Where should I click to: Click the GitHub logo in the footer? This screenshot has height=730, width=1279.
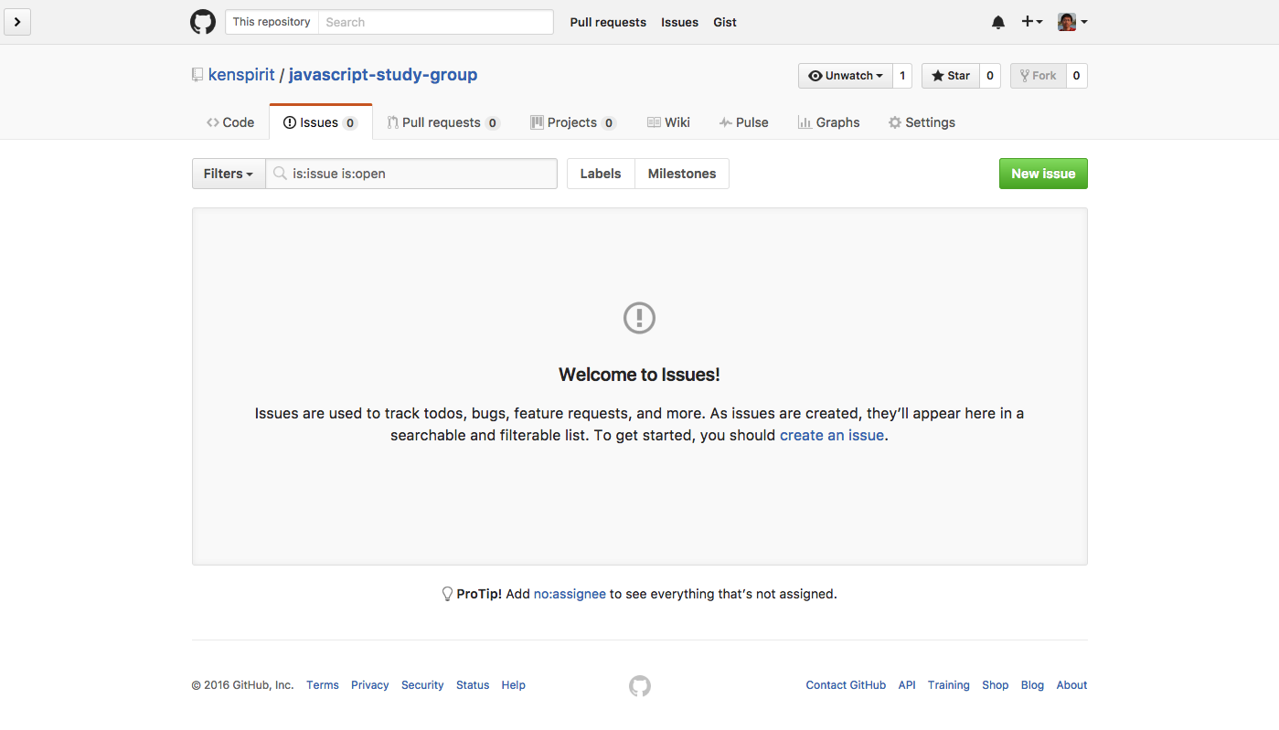click(640, 685)
